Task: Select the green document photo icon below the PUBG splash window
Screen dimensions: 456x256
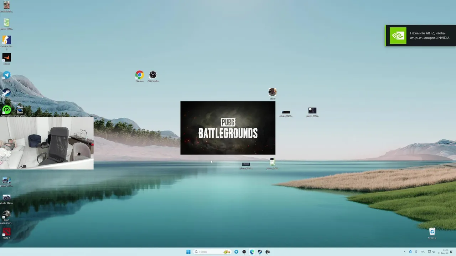Action: [272, 164]
